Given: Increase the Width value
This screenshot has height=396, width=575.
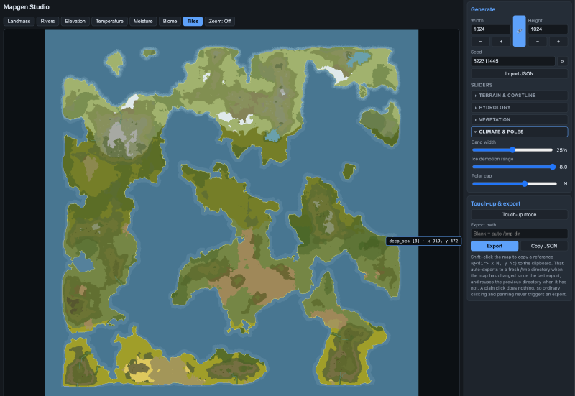Looking at the screenshot, I should (x=501, y=42).
